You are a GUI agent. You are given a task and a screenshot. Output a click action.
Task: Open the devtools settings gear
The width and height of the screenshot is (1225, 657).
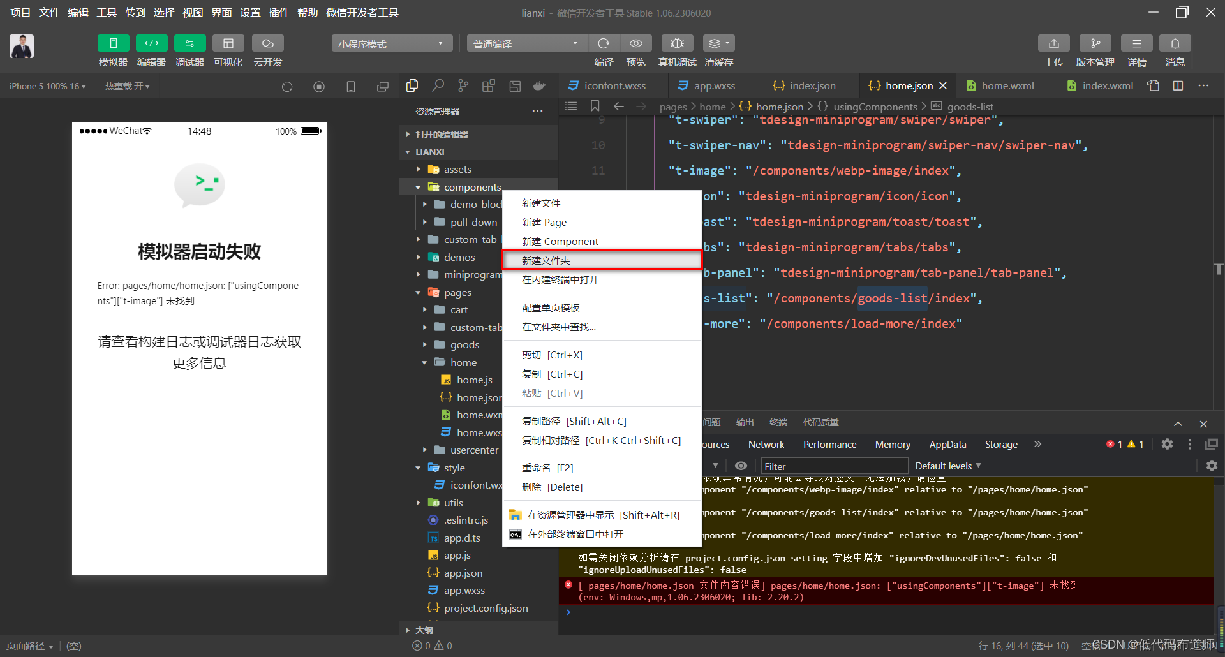[x=1167, y=444]
